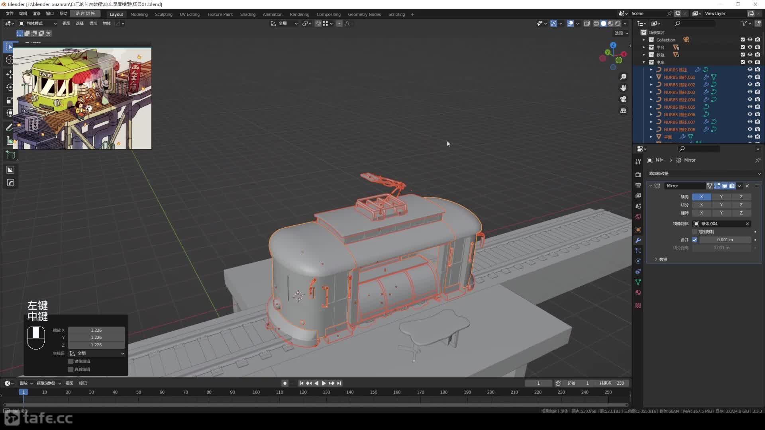Jump to the timeline end frame
765x430 pixels.
[339, 383]
